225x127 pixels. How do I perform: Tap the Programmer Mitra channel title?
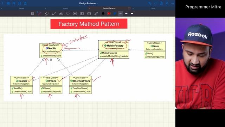tap(203, 7)
